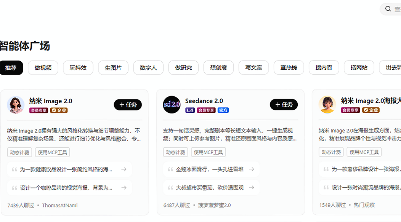The height and width of the screenshot is (222, 401).
Task: Read description starting 纳米 Image 2.0拥有强大的
Action: coord(74,135)
